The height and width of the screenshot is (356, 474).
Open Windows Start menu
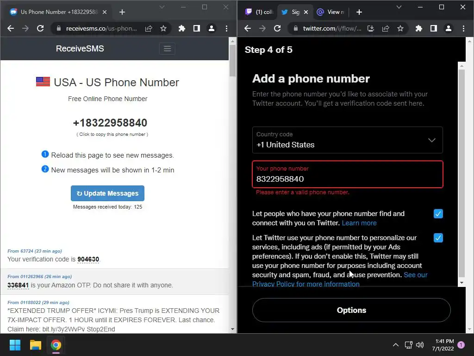tap(15, 345)
